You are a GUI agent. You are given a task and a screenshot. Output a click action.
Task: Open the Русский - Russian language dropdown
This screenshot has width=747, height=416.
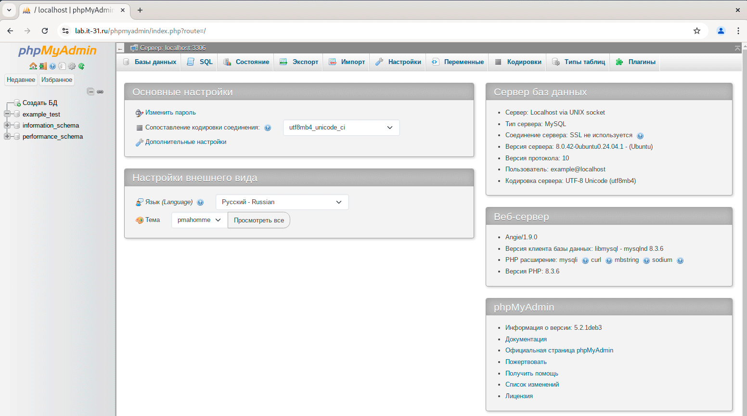tap(282, 202)
